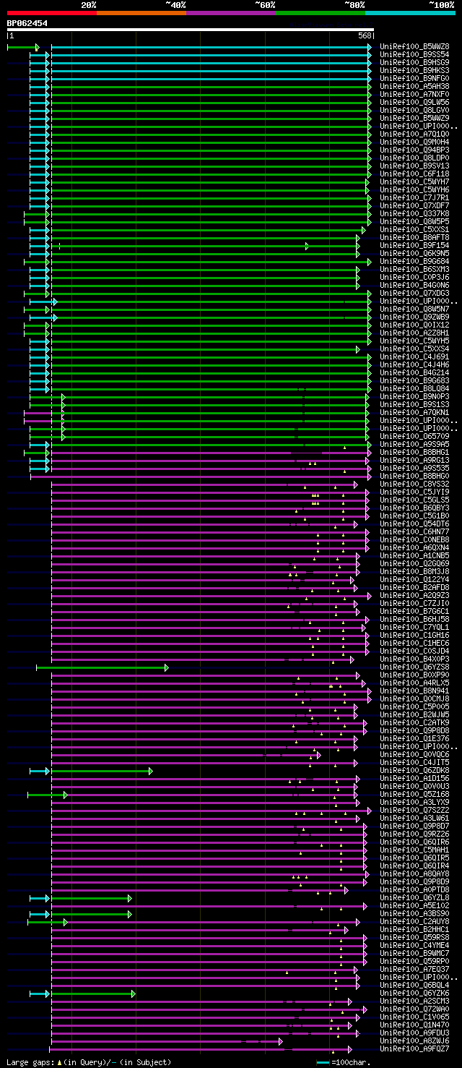Open hit UniRef100_B9HSG9
This screenshot has width=462, height=1068.
pos(414,62)
